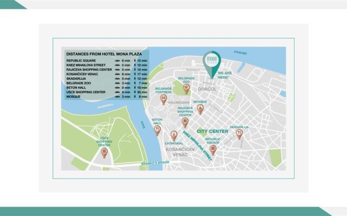Select the Belgrade Fortress map pin
The width and height of the screenshot is (347, 216).
tap(163, 99)
